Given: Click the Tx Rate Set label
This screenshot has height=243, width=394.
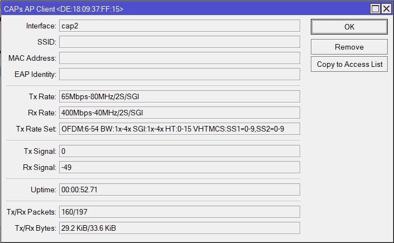Looking at the screenshot, I should coord(36,129).
